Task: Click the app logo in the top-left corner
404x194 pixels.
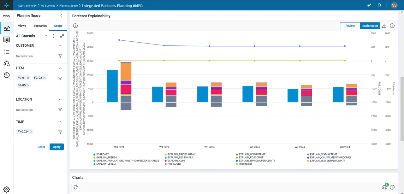Action: click(x=6, y=5)
